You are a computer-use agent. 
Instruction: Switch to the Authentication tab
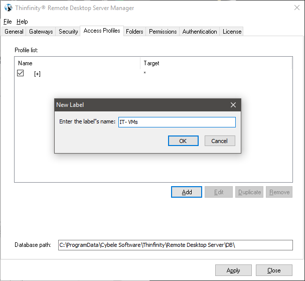point(200,32)
